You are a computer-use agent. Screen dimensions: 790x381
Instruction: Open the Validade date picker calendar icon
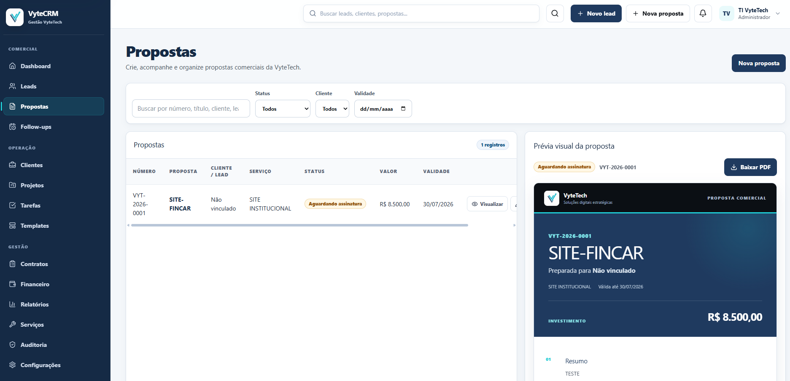coord(403,109)
